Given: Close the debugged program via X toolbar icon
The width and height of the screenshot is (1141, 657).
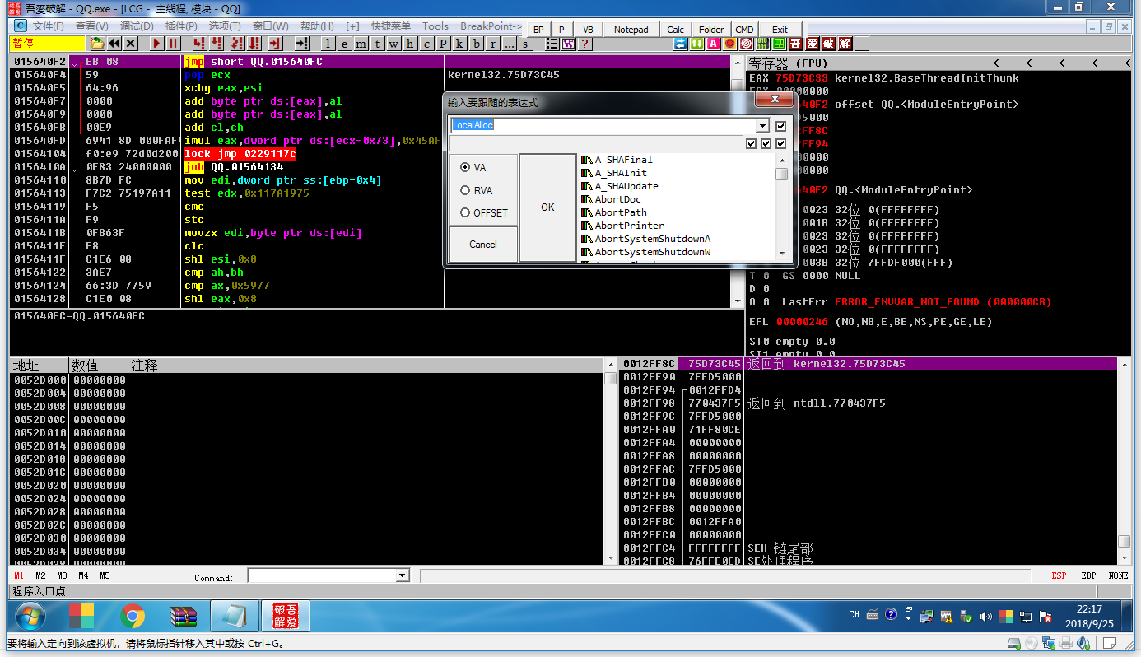Looking at the screenshot, I should [130, 44].
